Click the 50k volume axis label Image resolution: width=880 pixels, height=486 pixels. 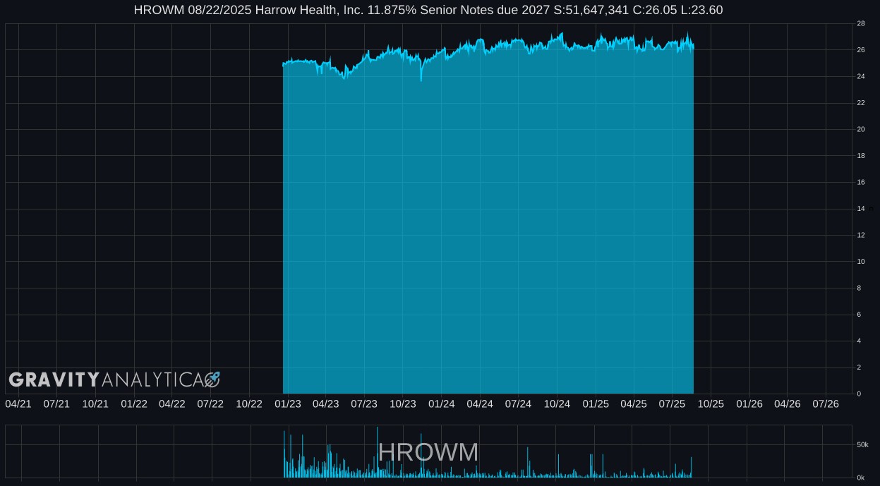(x=862, y=445)
